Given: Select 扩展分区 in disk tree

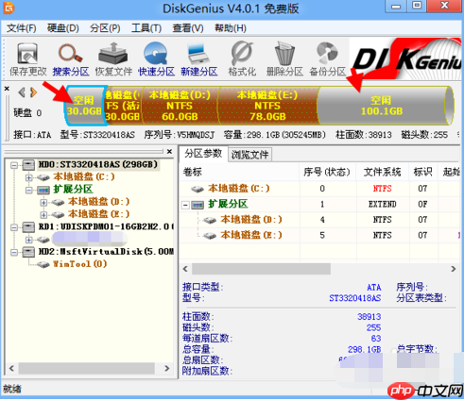Looking at the screenshot, I should point(73,190).
